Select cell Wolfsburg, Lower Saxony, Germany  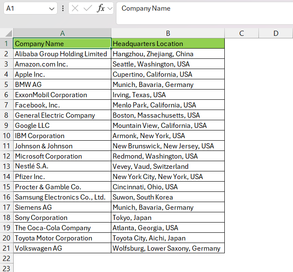(168, 248)
